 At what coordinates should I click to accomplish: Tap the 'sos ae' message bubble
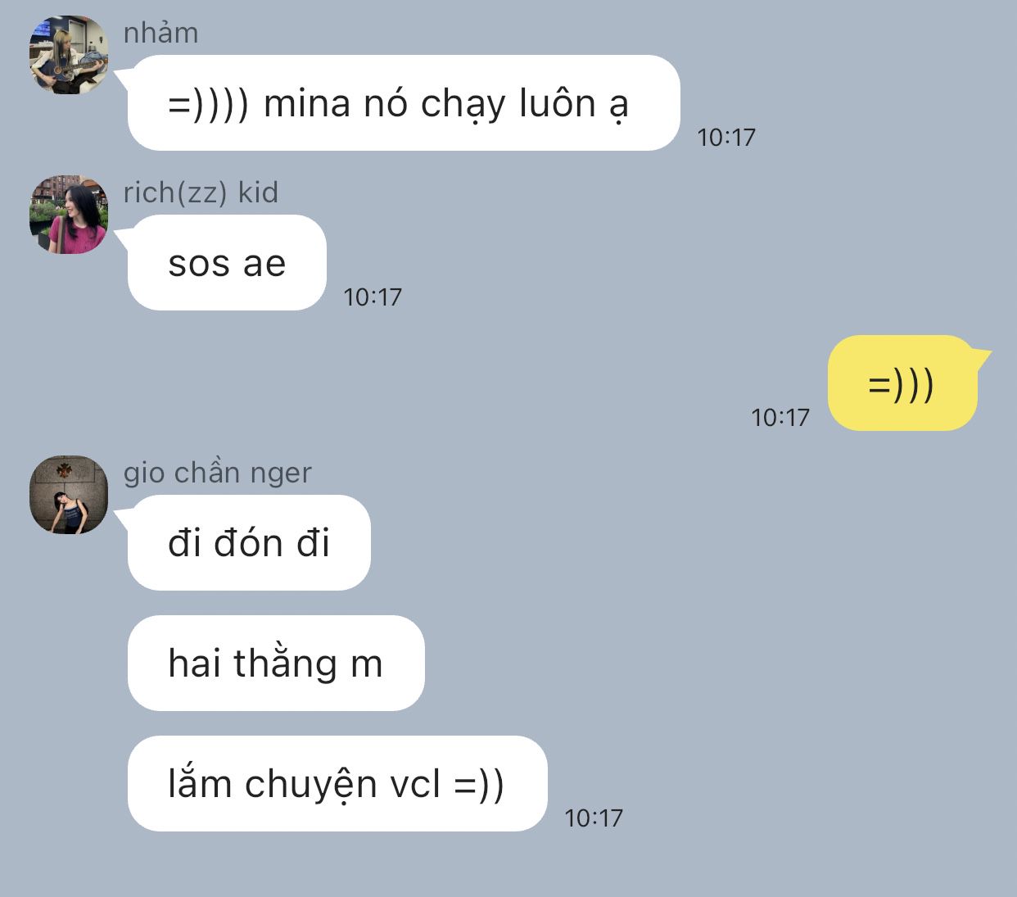coord(227,263)
